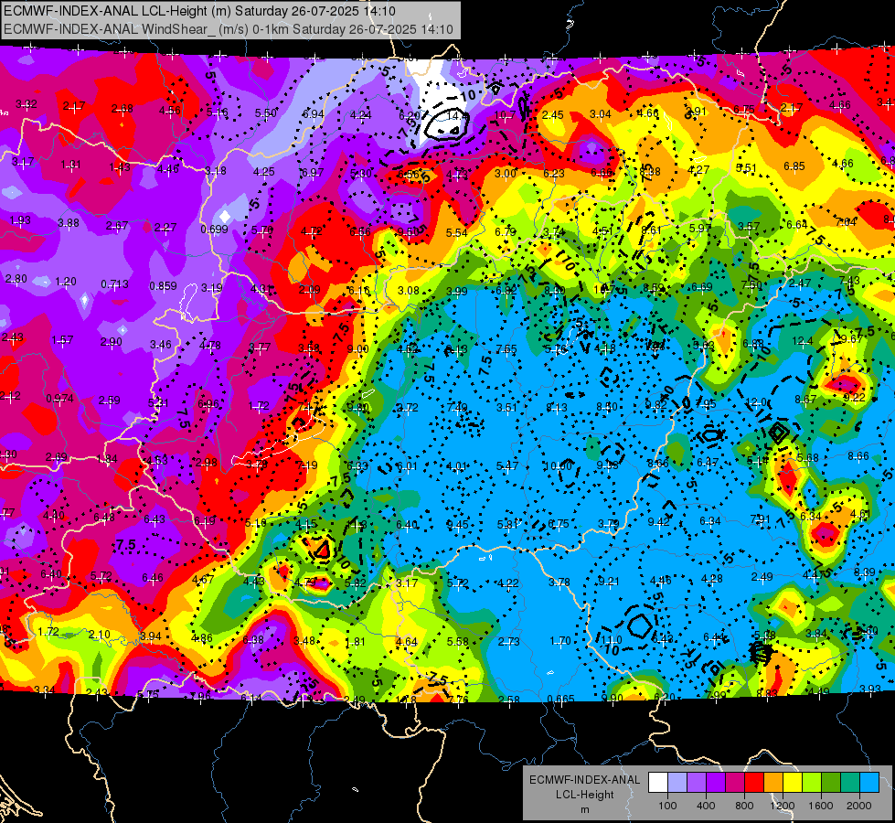Pick the orange swatch in the legend bar
This screenshot has width=895, height=823.
[x=773, y=783]
